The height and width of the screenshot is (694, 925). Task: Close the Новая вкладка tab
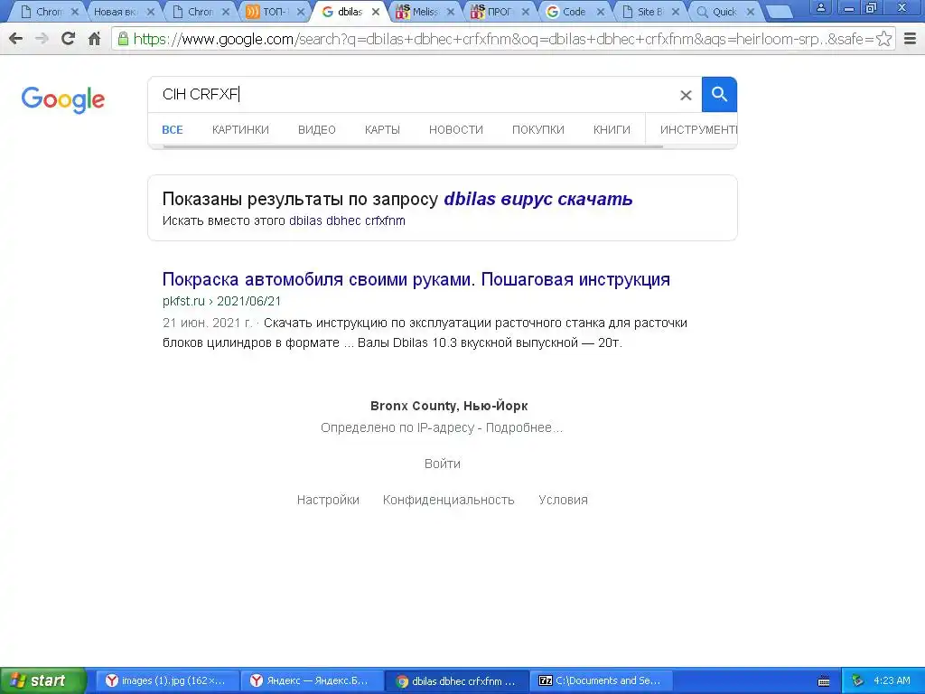[151, 12]
